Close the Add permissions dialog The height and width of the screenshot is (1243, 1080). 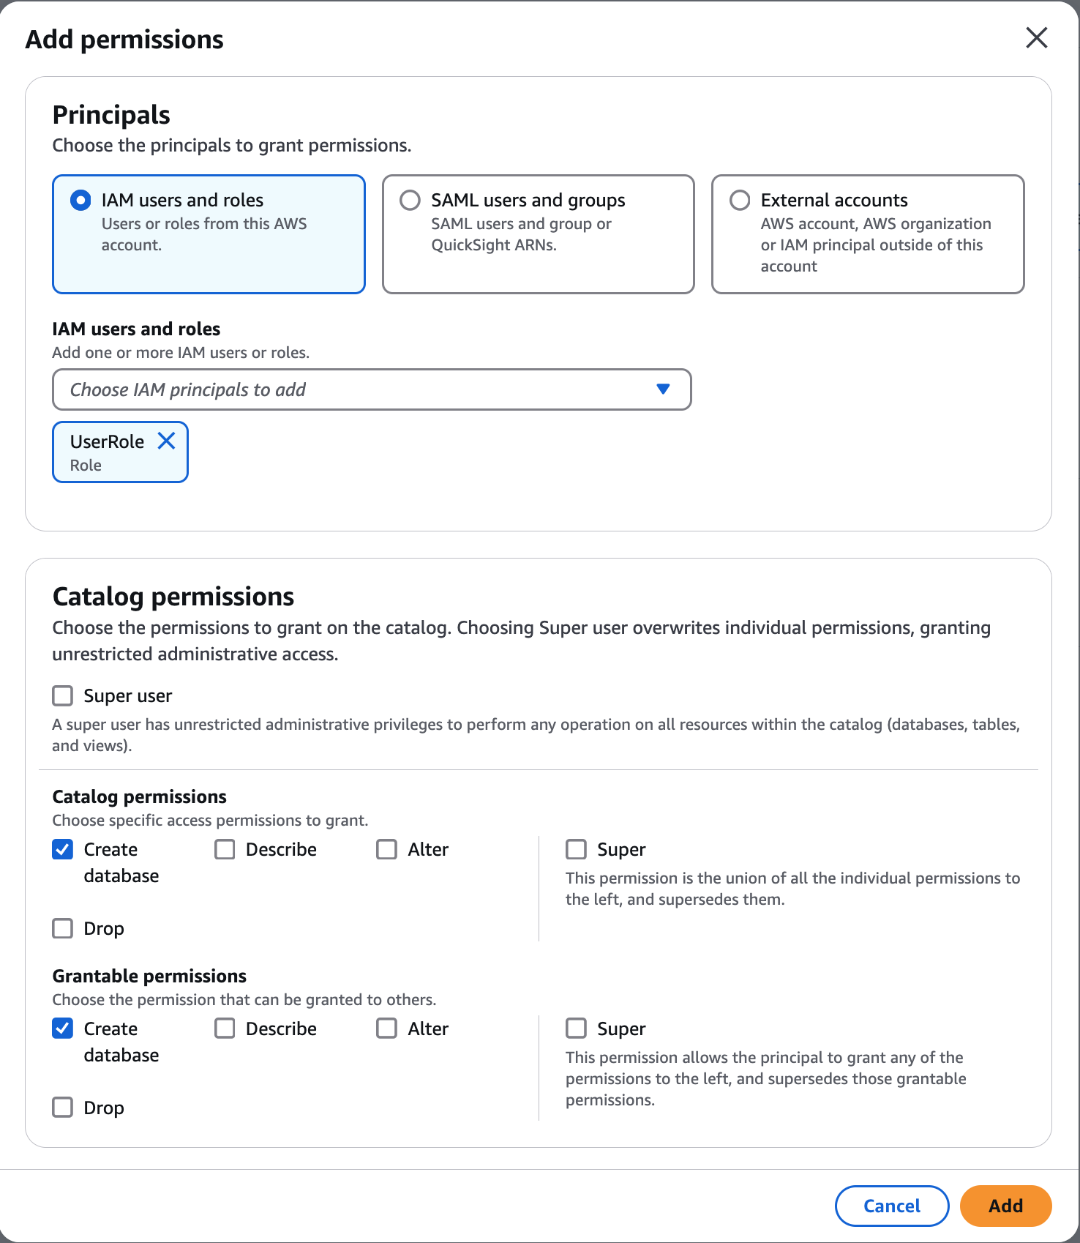1036,38
